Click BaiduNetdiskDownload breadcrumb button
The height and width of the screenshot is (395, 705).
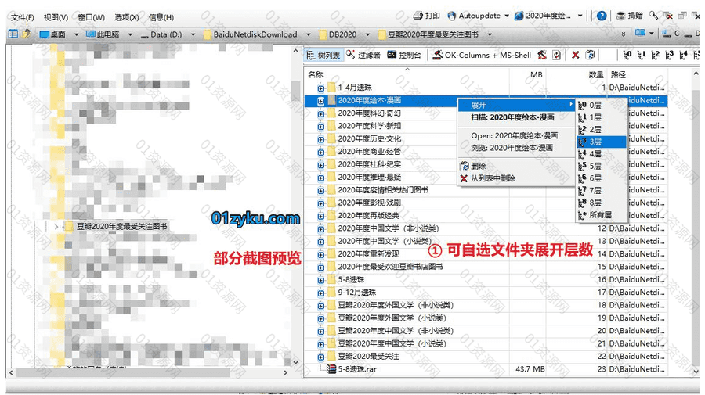click(251, 34)
